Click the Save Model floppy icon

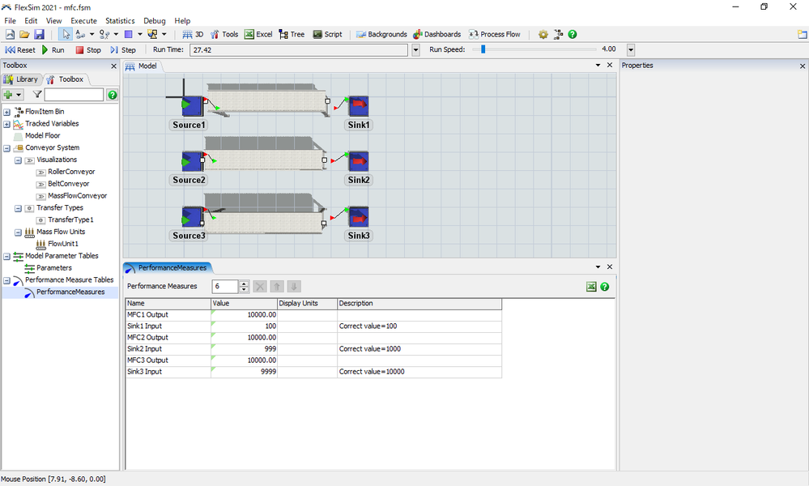39,34
